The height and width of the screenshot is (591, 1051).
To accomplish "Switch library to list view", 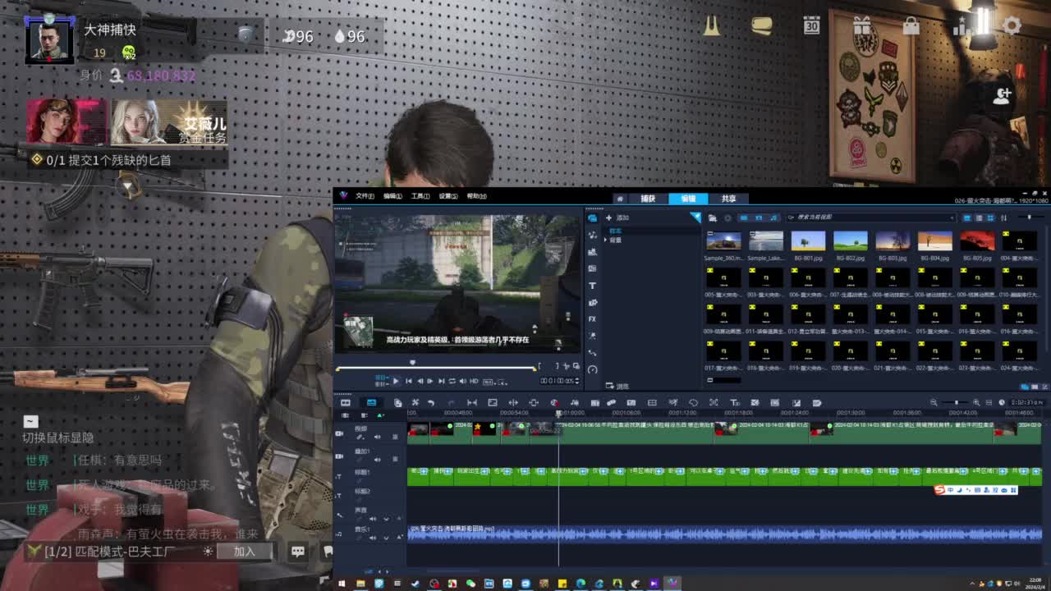I will point(979,218).
